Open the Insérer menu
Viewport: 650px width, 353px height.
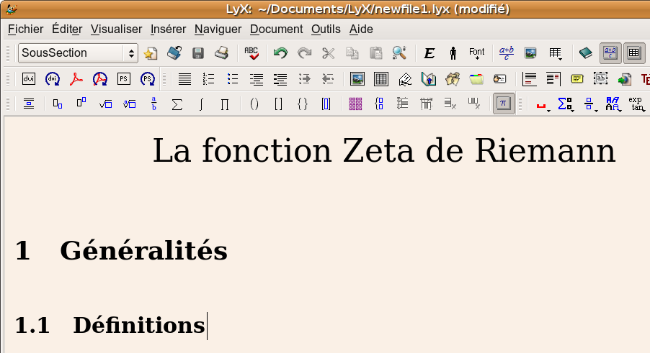click(x=168, y=29)
